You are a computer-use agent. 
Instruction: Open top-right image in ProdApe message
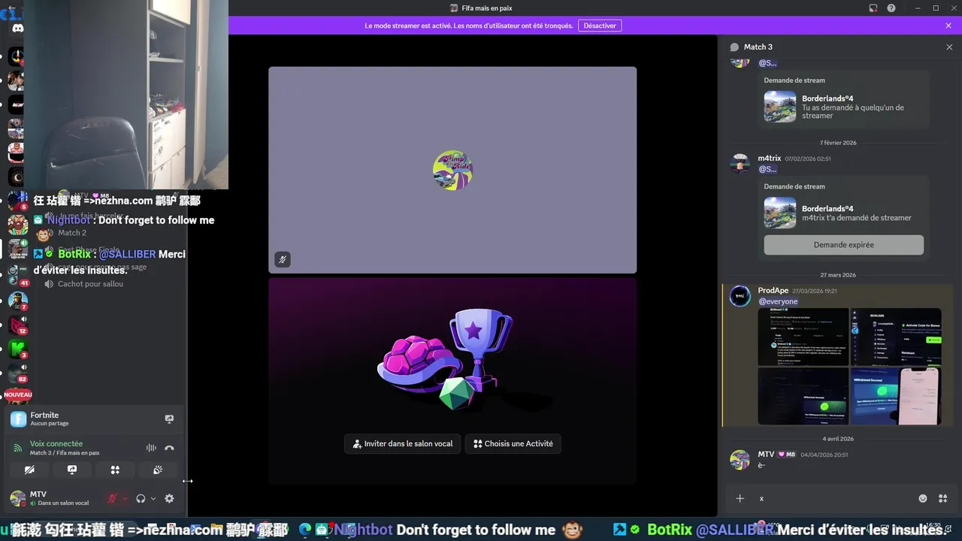(896, 337)
